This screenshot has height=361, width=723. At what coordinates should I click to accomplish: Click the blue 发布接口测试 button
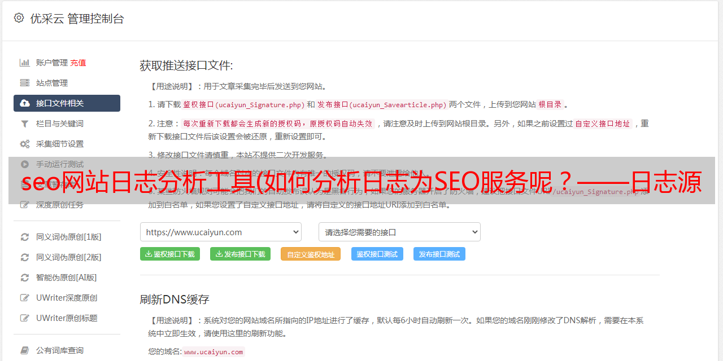click(x=439, y=254)
